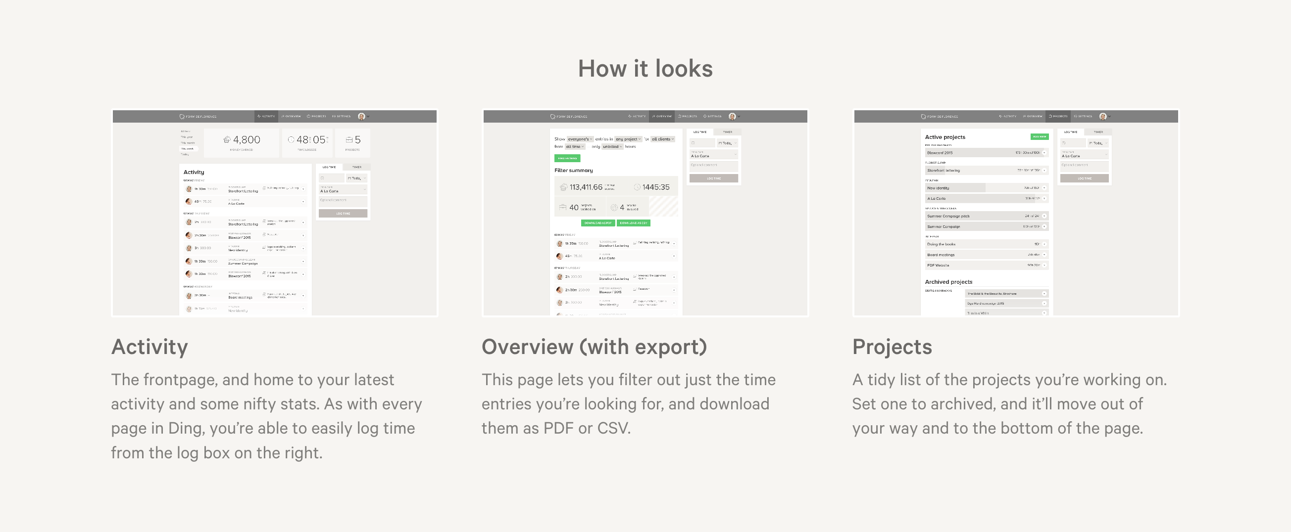Expand the Doing the books project row arrow
The height and width of the screenshot is (532, 1291).
tap(1044, 244)
